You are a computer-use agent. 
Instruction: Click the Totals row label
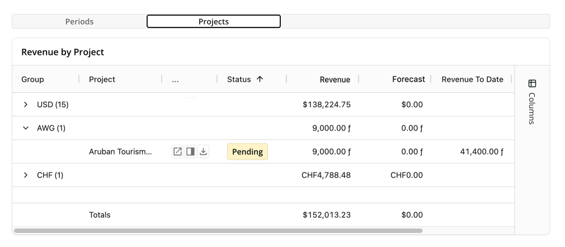pyautogui.click(x=100, y=215)
